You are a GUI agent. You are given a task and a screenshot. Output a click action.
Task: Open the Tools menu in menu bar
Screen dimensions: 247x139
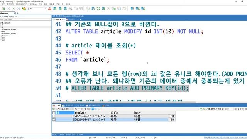[x=46, y=4]
